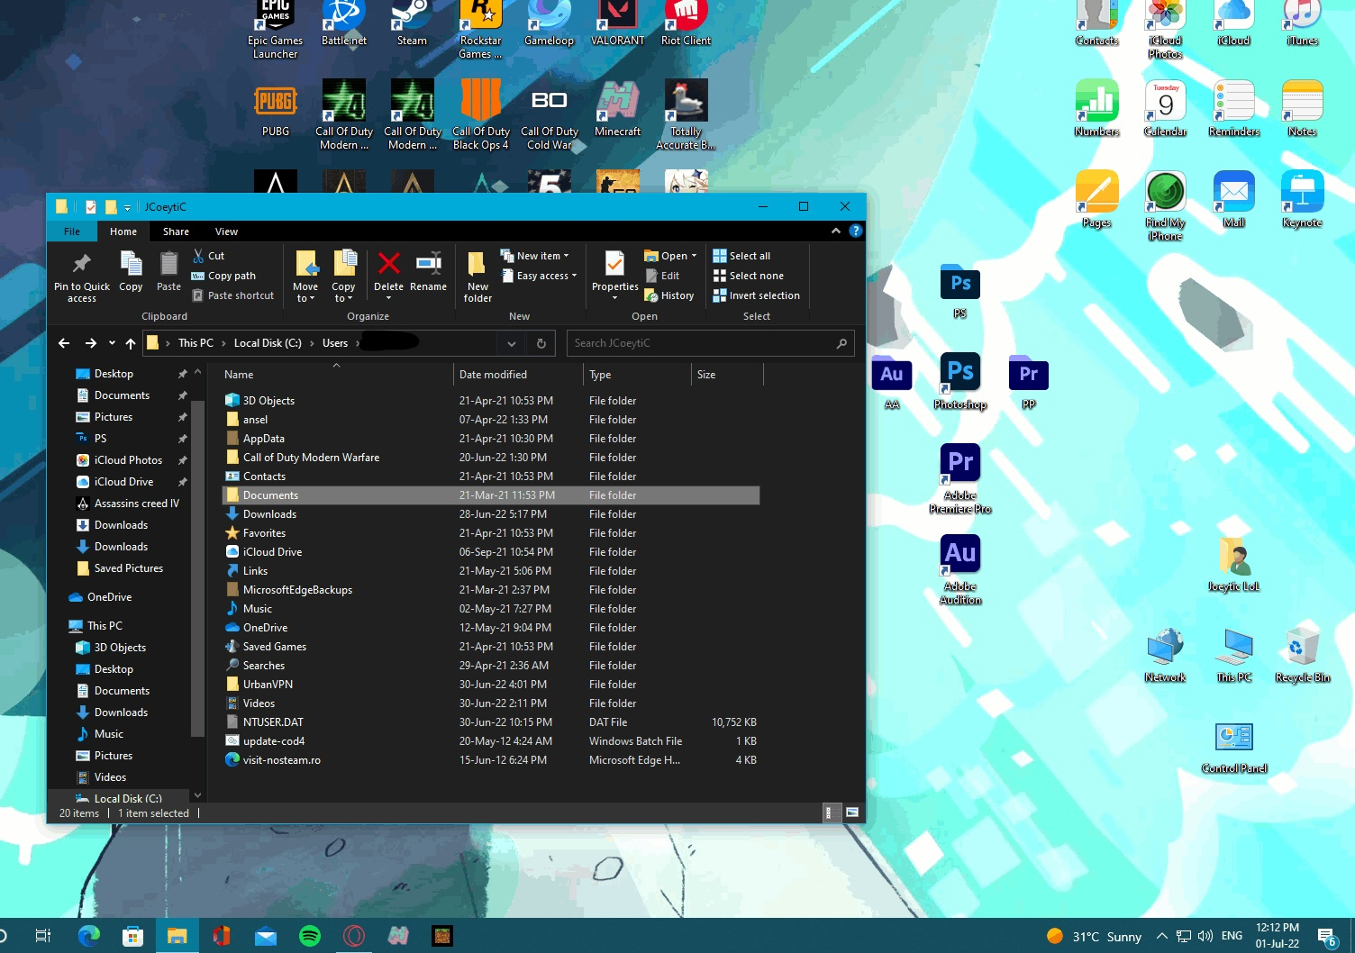Open the Share ribbon tab
Viewport: 1355px width, 953px height.
[x=176, y=231]
